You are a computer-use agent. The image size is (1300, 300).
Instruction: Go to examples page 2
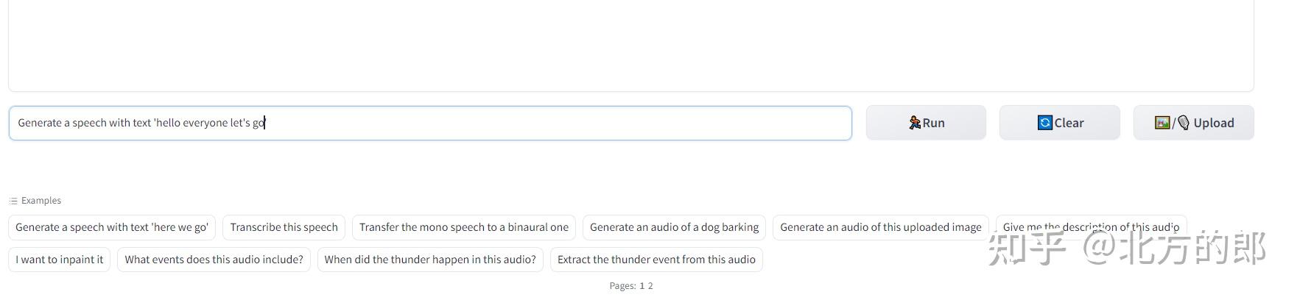click(650, 286)
